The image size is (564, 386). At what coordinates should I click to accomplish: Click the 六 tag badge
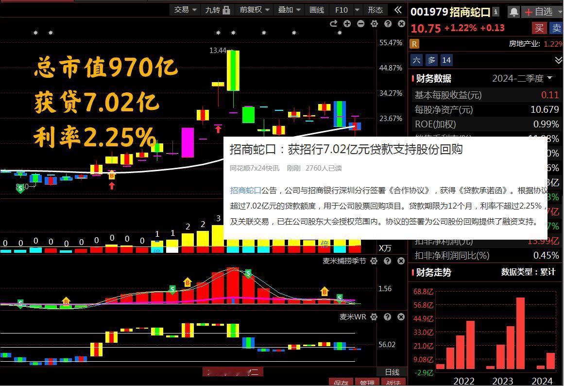click(x=416, y=60)
